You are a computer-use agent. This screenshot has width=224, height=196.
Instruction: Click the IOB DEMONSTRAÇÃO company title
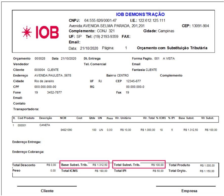140,14
